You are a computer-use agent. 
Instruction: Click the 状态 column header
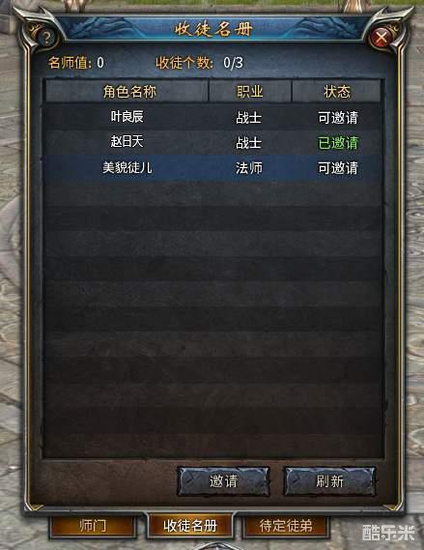337,92
